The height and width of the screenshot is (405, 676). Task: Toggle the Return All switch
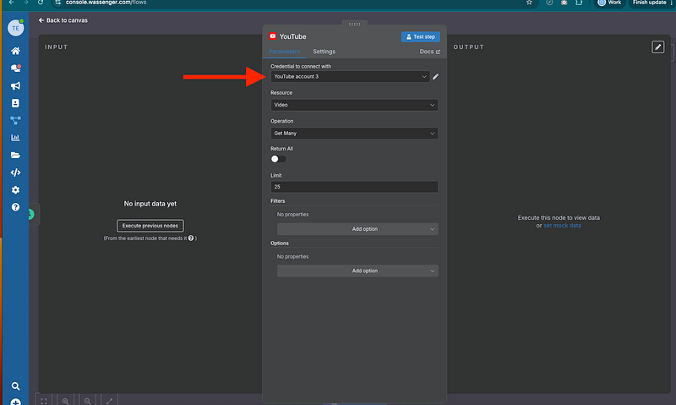coord(278,159)
